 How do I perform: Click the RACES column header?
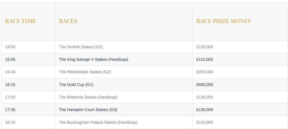coord(68,21)
